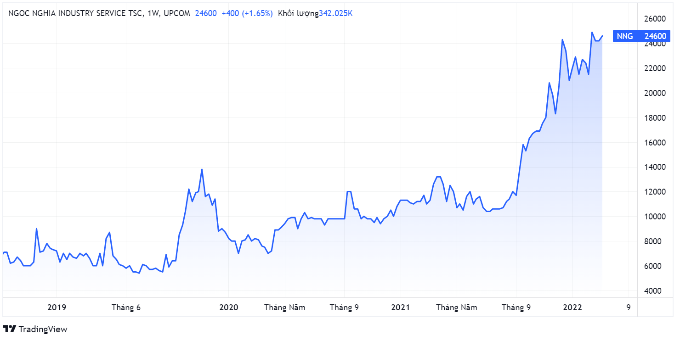Click the +400 (+1.65%) price change
Image resolution: width=680 pixels, height=341 pixels.
pos(247,13)
